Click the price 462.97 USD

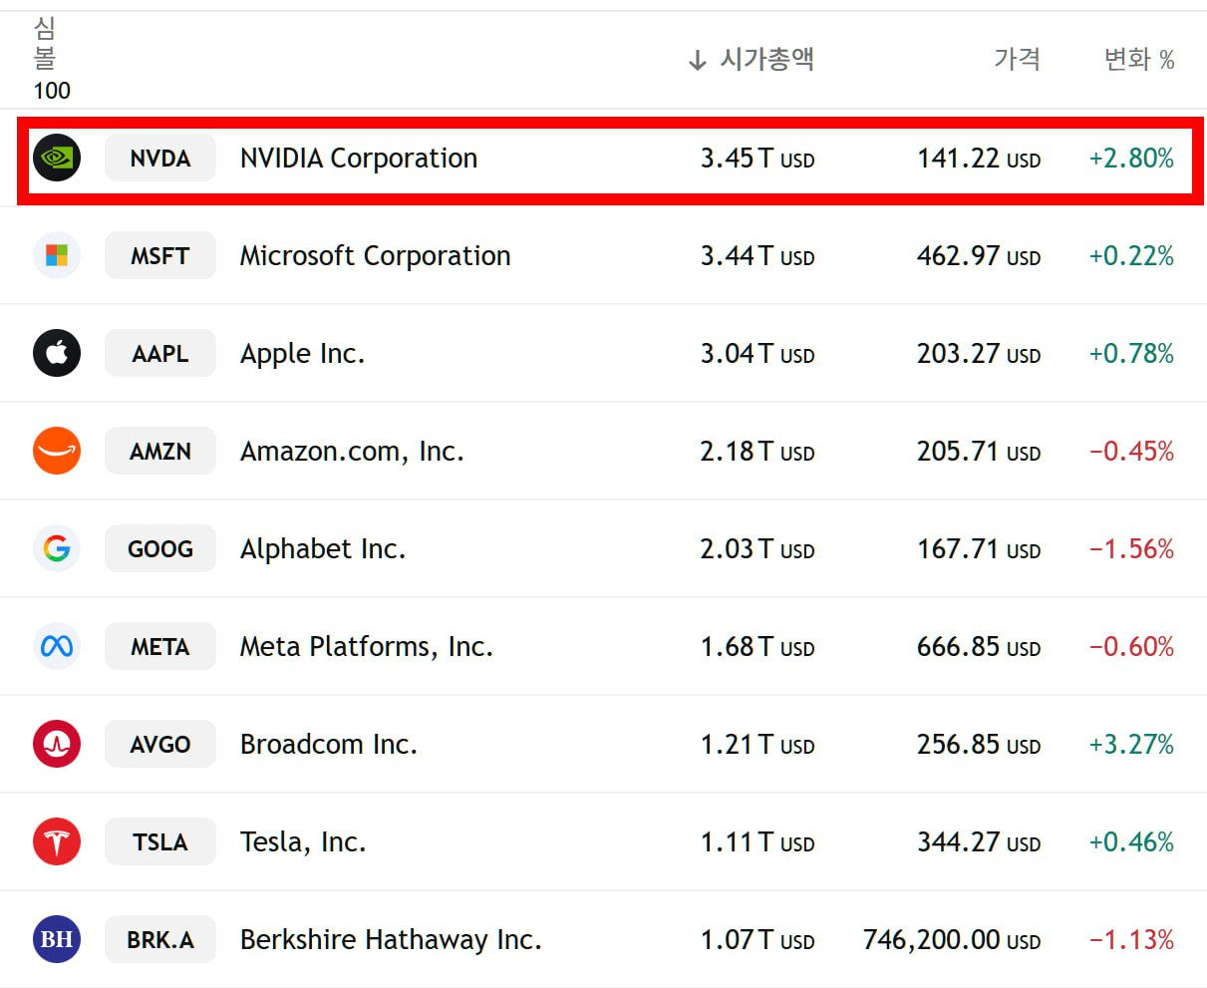click(979, 256)
